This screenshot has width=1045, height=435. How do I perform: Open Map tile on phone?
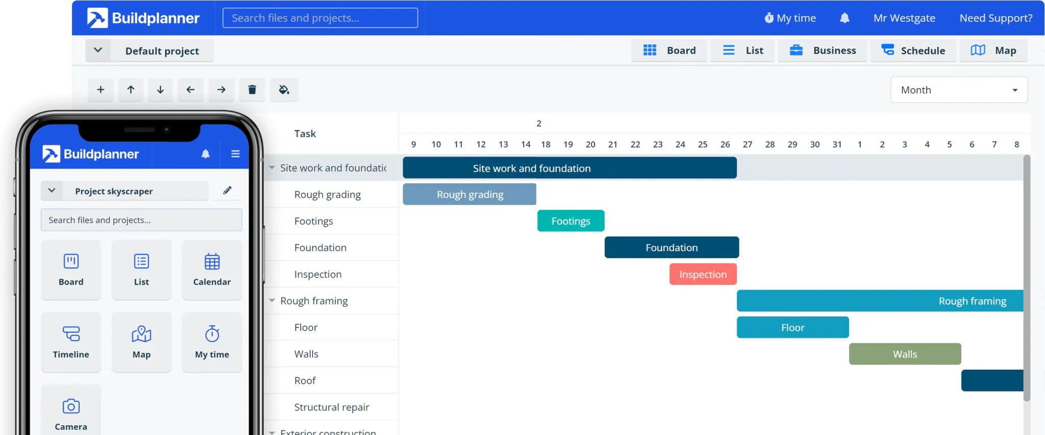(x=141, y=342)
